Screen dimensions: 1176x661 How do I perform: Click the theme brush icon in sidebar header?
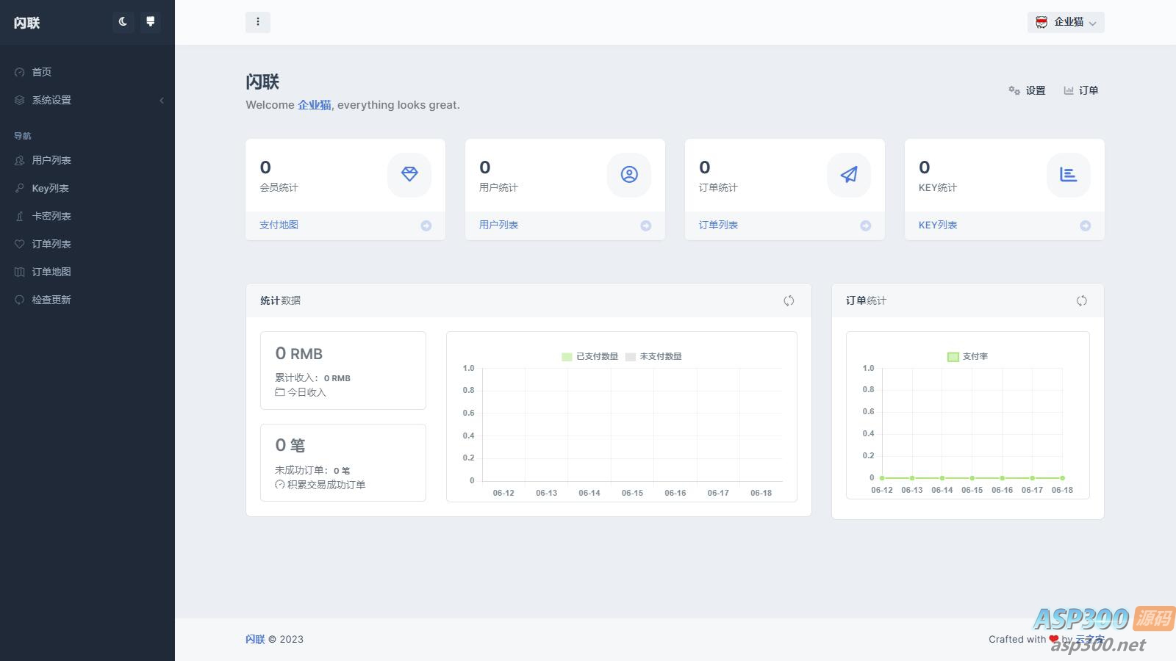click(151, 22)
